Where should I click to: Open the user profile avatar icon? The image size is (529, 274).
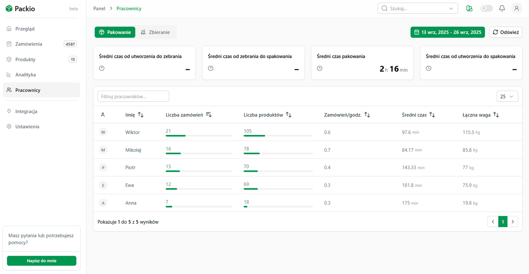(516, 8)
